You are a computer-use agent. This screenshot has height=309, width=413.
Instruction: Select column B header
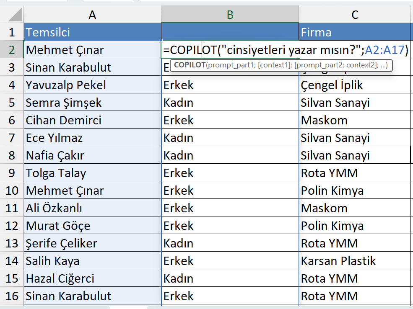(x=230, y=15)
